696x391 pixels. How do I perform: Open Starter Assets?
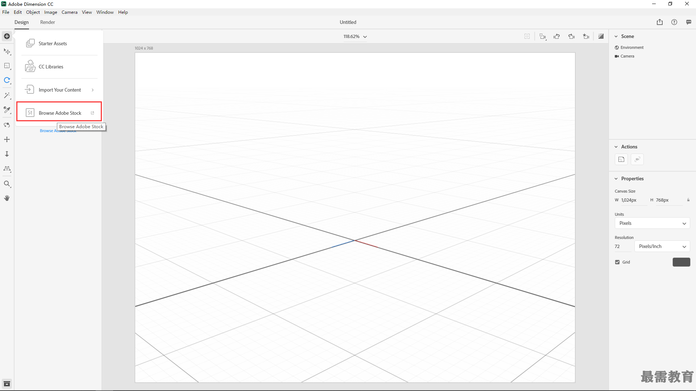[59, 43]
